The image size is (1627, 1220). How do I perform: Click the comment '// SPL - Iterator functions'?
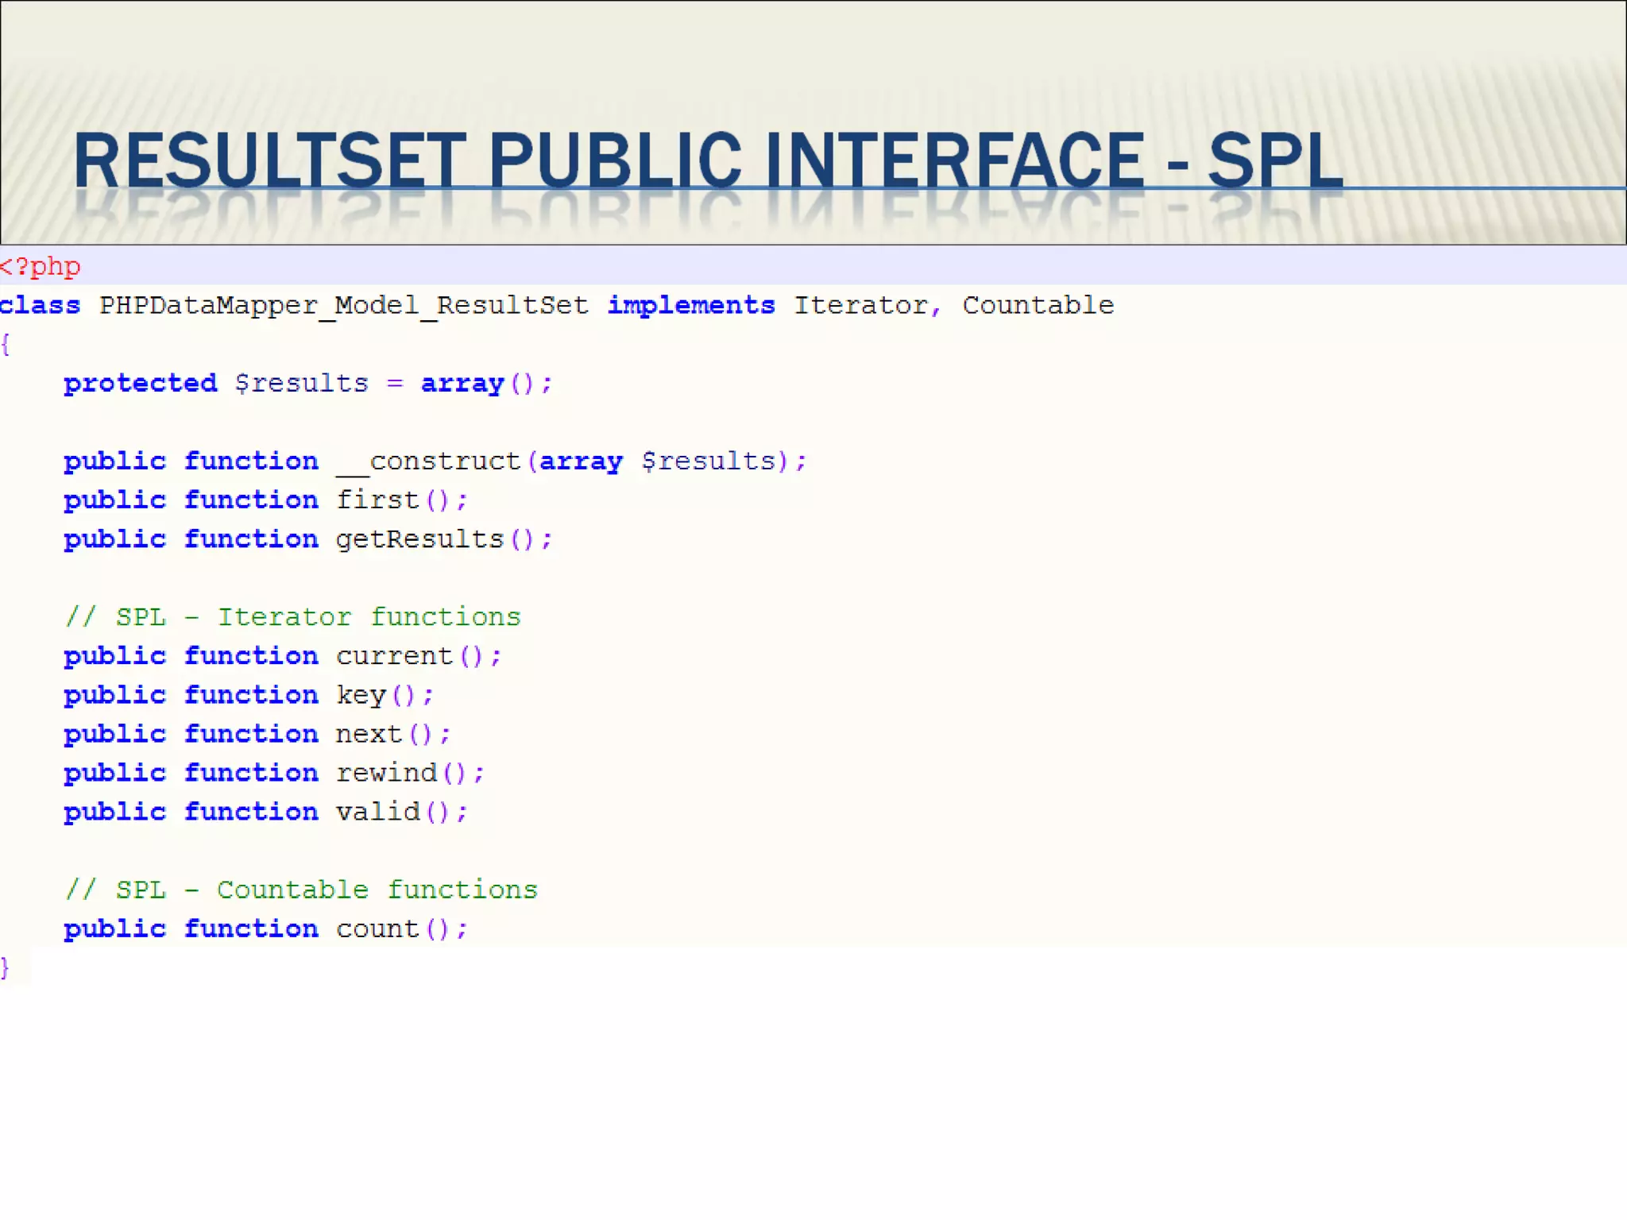click(x=293, y=617)
